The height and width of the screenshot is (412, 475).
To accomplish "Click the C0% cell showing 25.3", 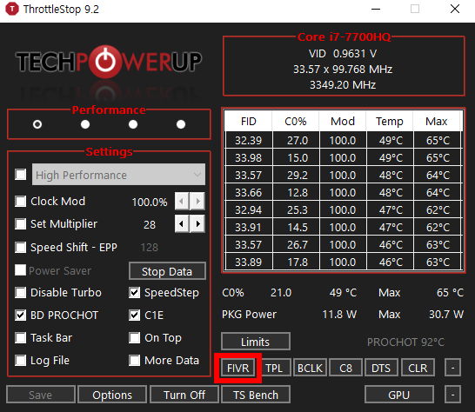I will (x=297, y=209).
